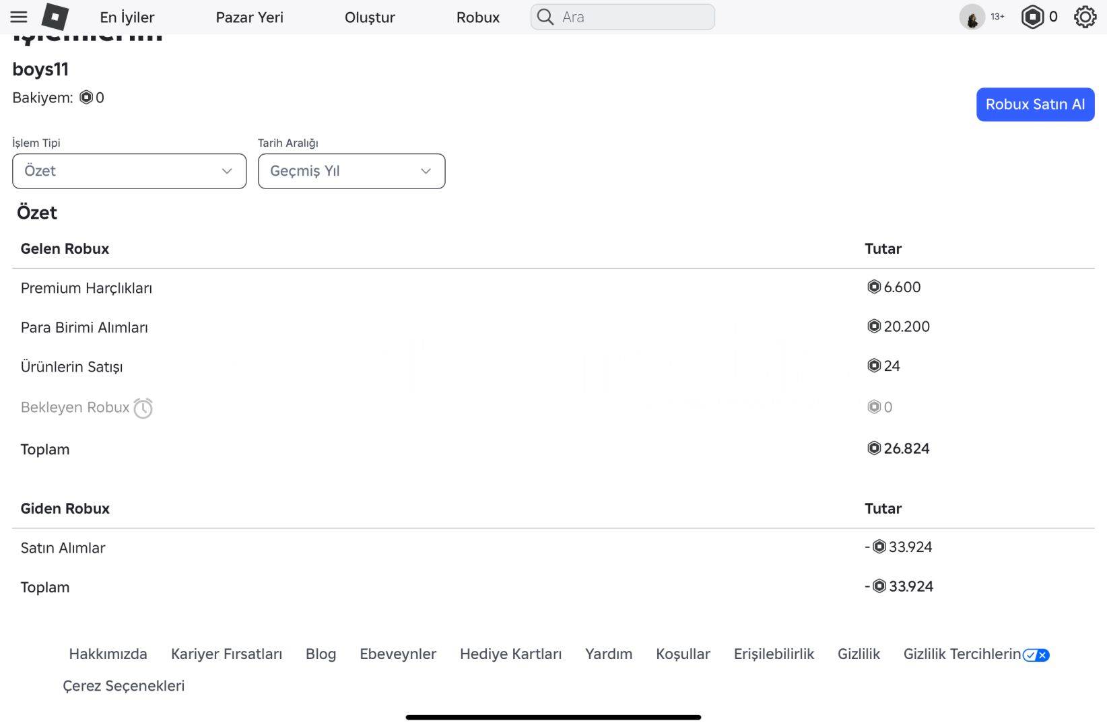
Task: Open the Blog footer link
Action: [x=321, y=654]
